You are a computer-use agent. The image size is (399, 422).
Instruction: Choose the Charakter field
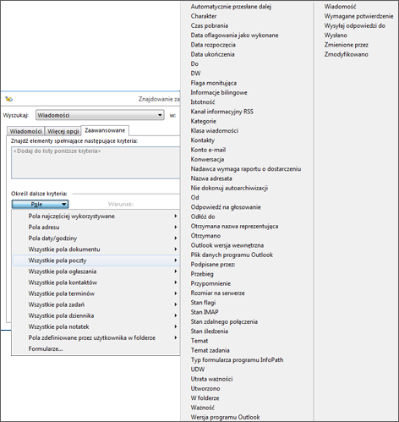204,16
